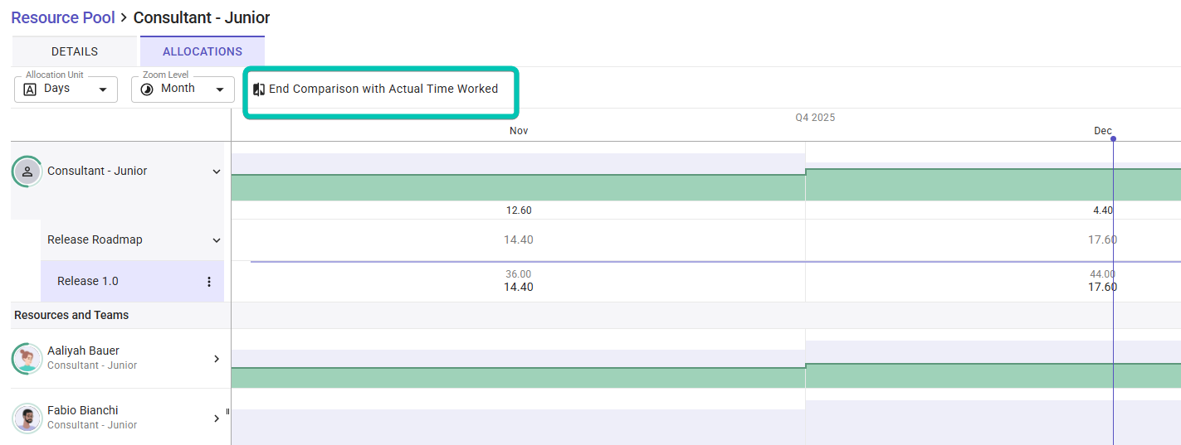Collapse the Release Roadmap row
The image size is (1181, 445).
[x=217, y=240]
